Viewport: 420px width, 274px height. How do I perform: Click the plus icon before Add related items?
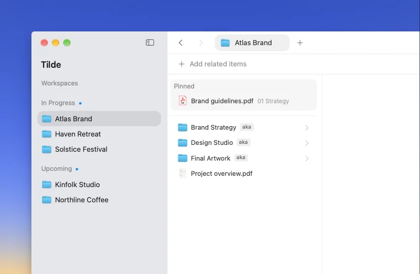[x=182, y=64]
